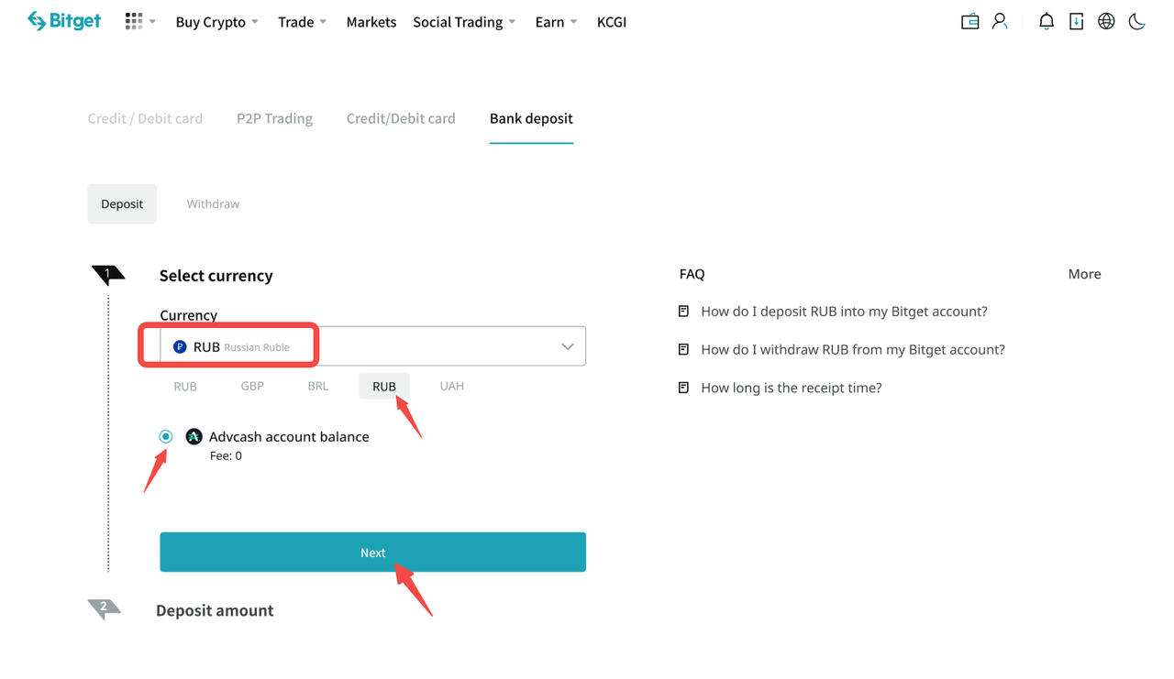Click the Advcash logo icon

click(x=194, y=436)
